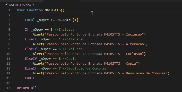Screen dimensions: 182x92
Task: Click the 'User' keyword on line 1
Action: (x=21, y=10)
